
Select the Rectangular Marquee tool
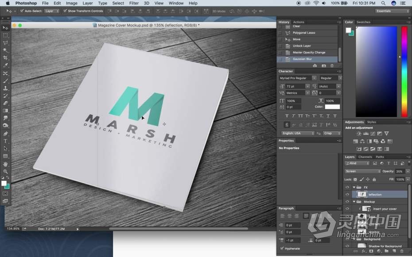(x=5, y=35)
